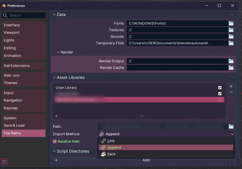This screenshot has width=242, height=169.
Task: Add a new asset library with plus icon
Action: [231, 86]
